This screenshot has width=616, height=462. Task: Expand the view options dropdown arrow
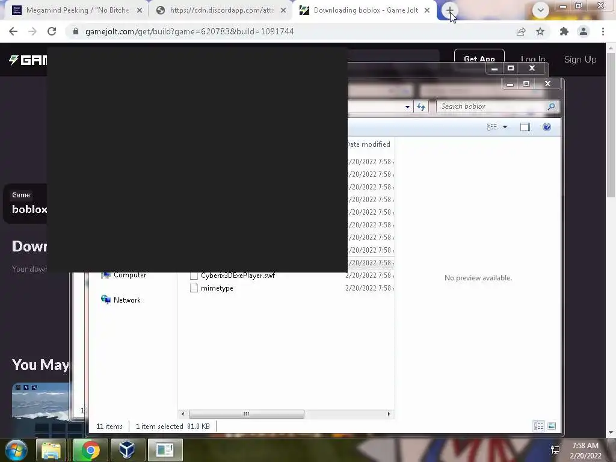[505, 127]
